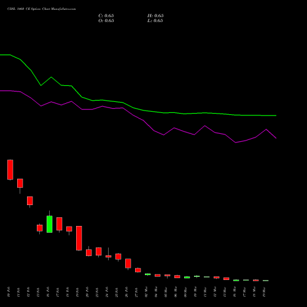Click the 17 Mar date label
This screenshot has width=307, height=307.
[244, 292]
